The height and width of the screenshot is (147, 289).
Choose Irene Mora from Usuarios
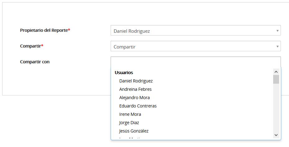[130, 114]
